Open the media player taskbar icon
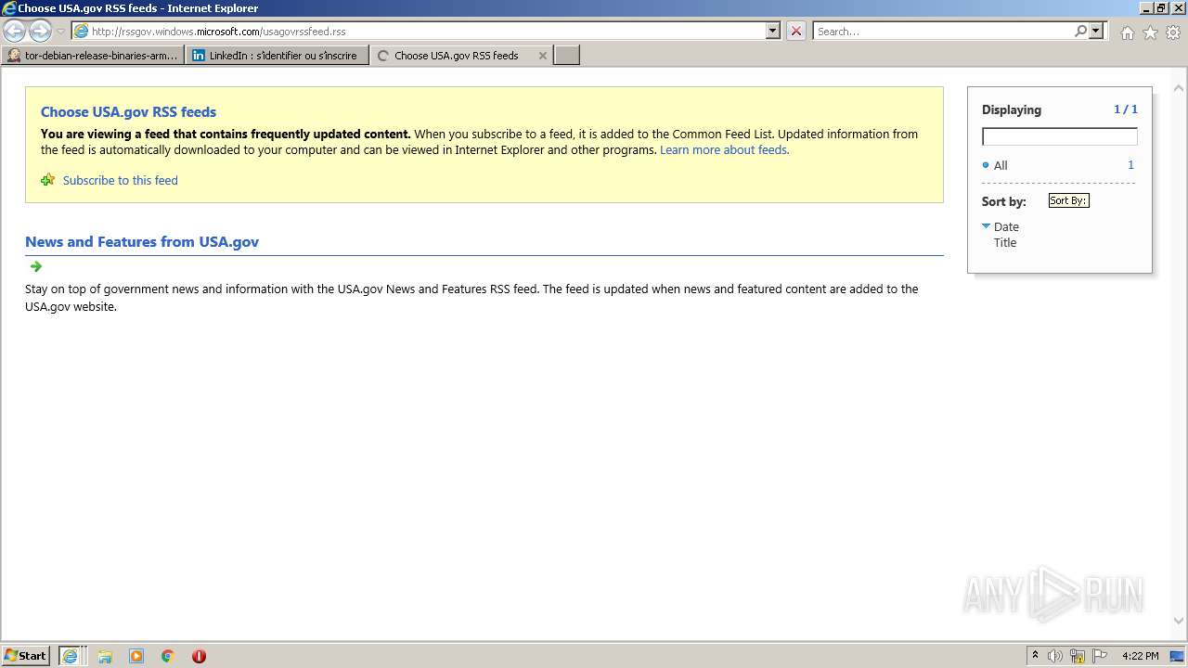The height and width of the screenshot is (668, 1188). point(136,656)
